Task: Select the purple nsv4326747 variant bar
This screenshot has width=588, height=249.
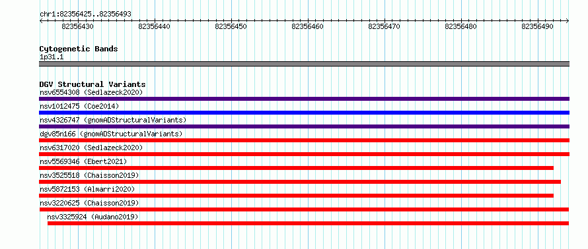Action: pos(304,126)
